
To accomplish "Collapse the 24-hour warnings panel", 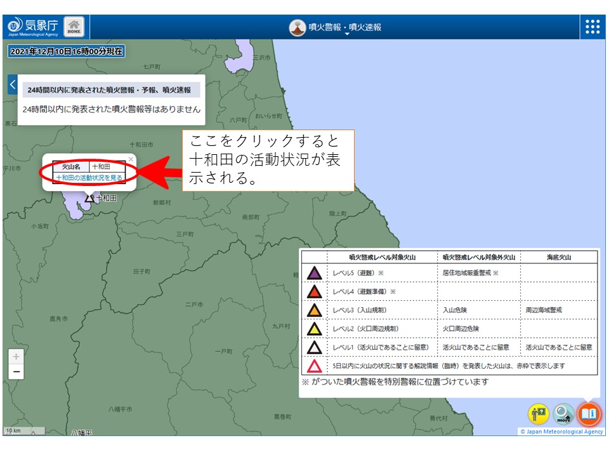I will (12, 84).
